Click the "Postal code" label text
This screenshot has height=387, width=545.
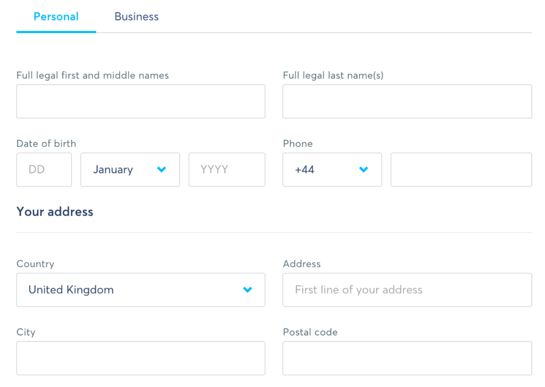tap(310, 333)
